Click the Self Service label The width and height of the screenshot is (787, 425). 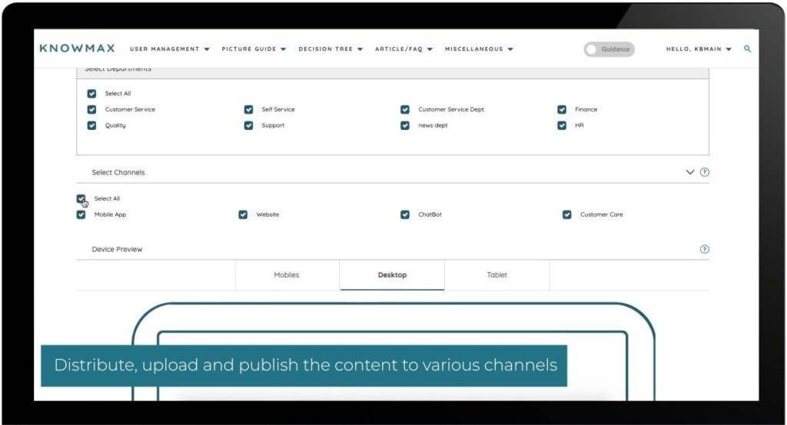click(278, 109)
